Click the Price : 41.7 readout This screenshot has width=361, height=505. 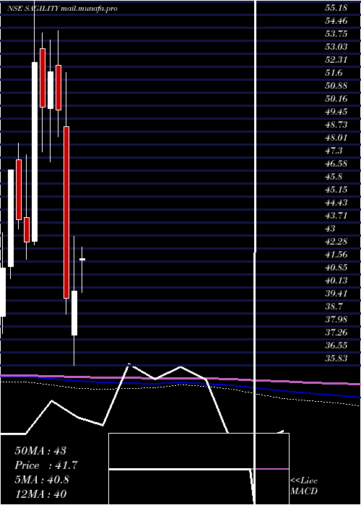click(x=46, y=465)
